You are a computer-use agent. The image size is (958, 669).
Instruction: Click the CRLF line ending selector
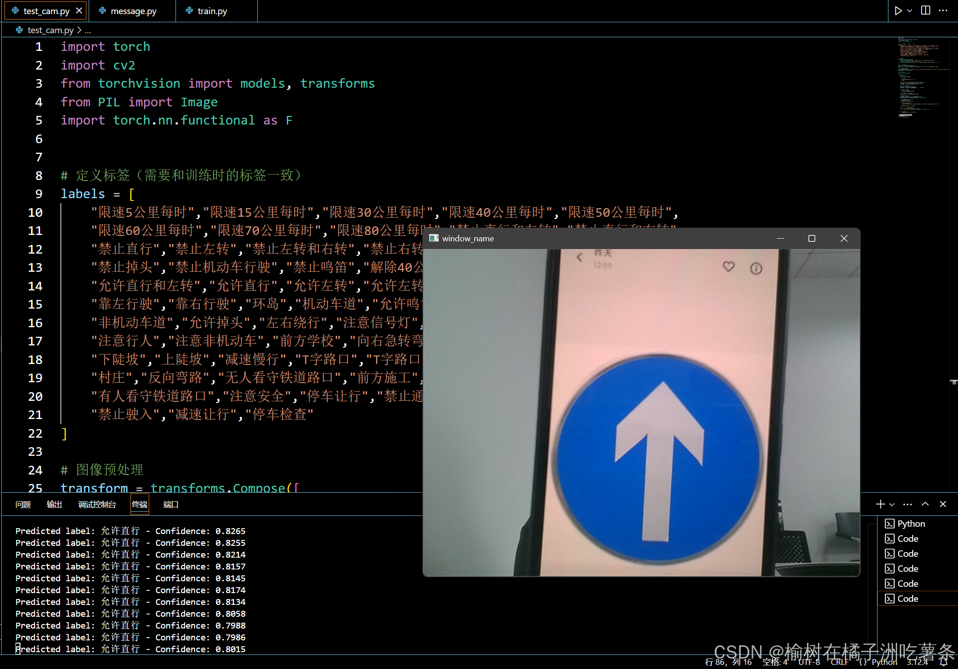(839, 662)
